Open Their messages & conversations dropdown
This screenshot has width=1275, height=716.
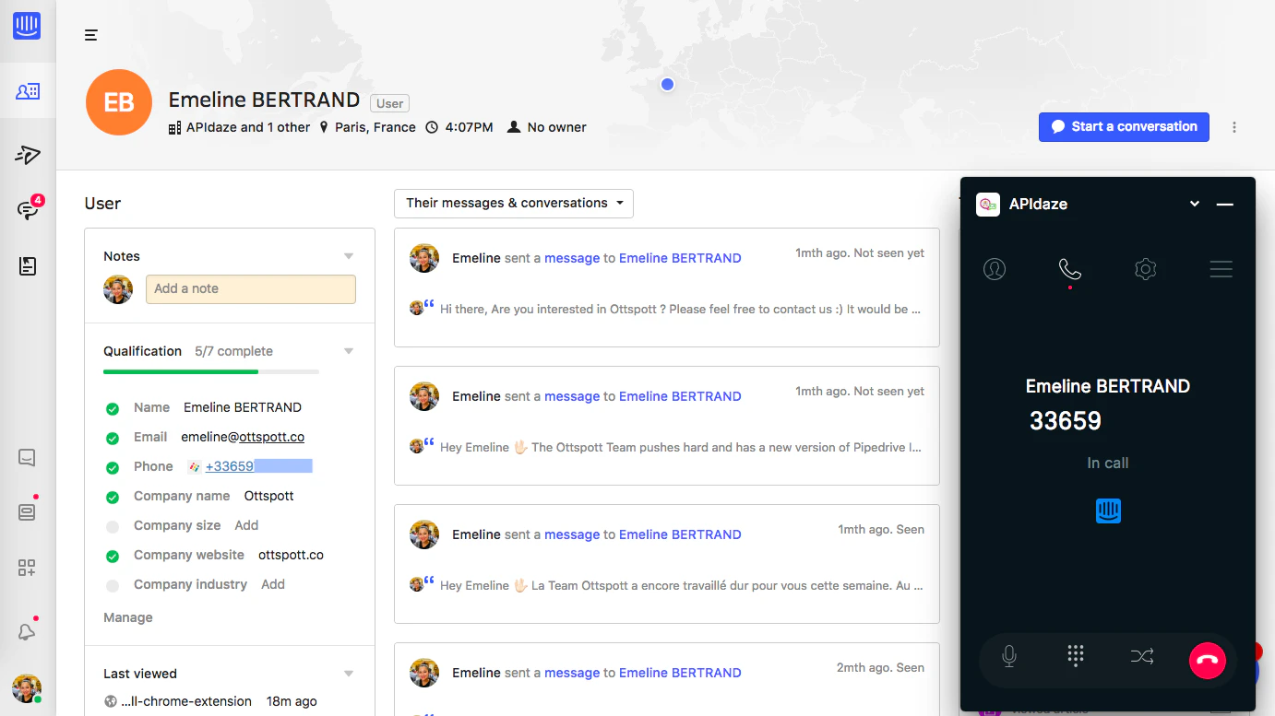click(514, 203)
